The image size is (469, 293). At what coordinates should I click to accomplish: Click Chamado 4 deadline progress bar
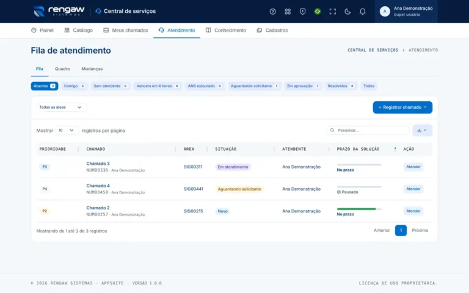(x=359, y=187)
